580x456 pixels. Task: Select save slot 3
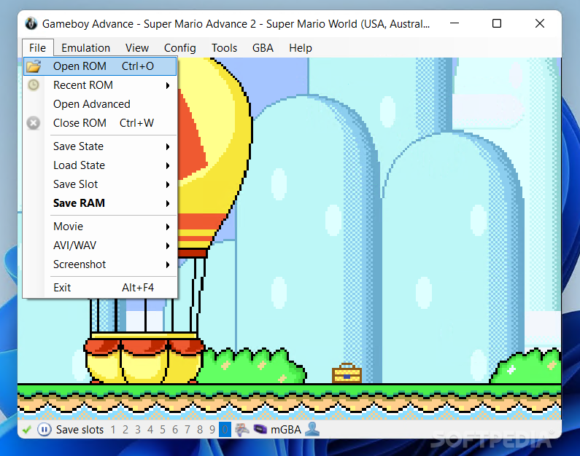click(x=138, y=430)
